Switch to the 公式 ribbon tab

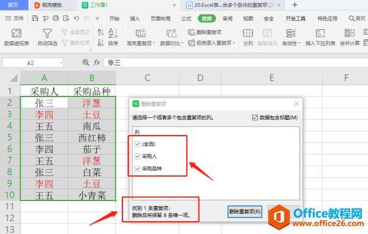tap(186, 18)
